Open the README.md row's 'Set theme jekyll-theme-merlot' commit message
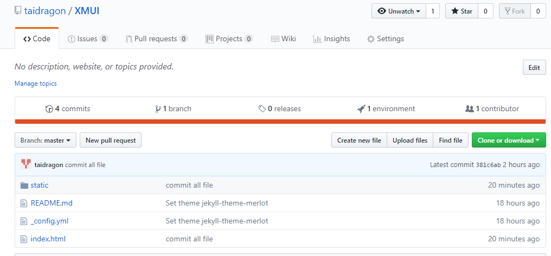Image resolution: width=551 pixels, height=256 pixels. tap(217, 203)
